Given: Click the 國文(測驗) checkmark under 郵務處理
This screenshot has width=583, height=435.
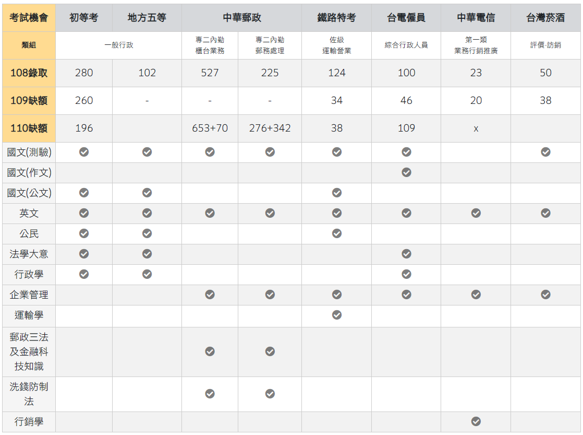Looking at the screenshot, I should pyautogui.click(x=270, y=152).
